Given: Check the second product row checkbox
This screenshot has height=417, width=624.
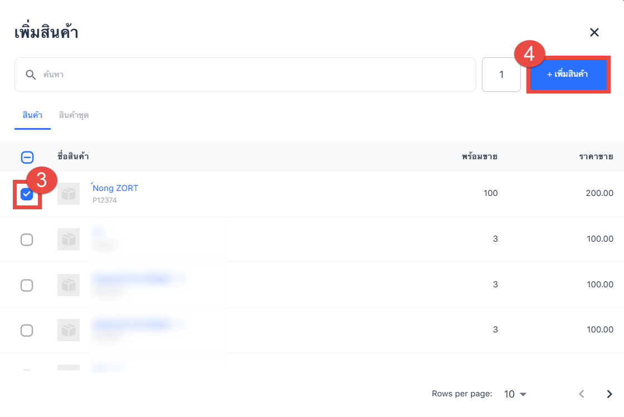Looking at the screenshot, I should pyautogui.click(x=27, y=239).
